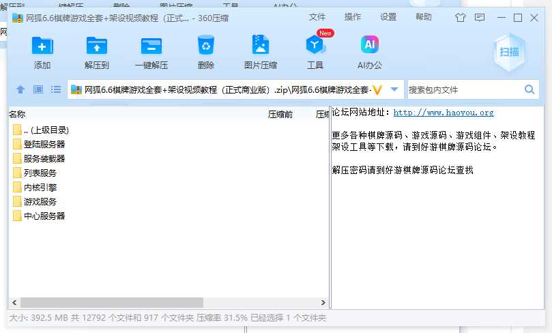Image resolution: width=552 pixels, height=333 pixels.
Task: Open the 帮助 menu
Action: (x=424, y=17)
